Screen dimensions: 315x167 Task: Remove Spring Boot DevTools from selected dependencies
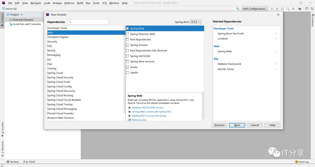click(276, 34)
